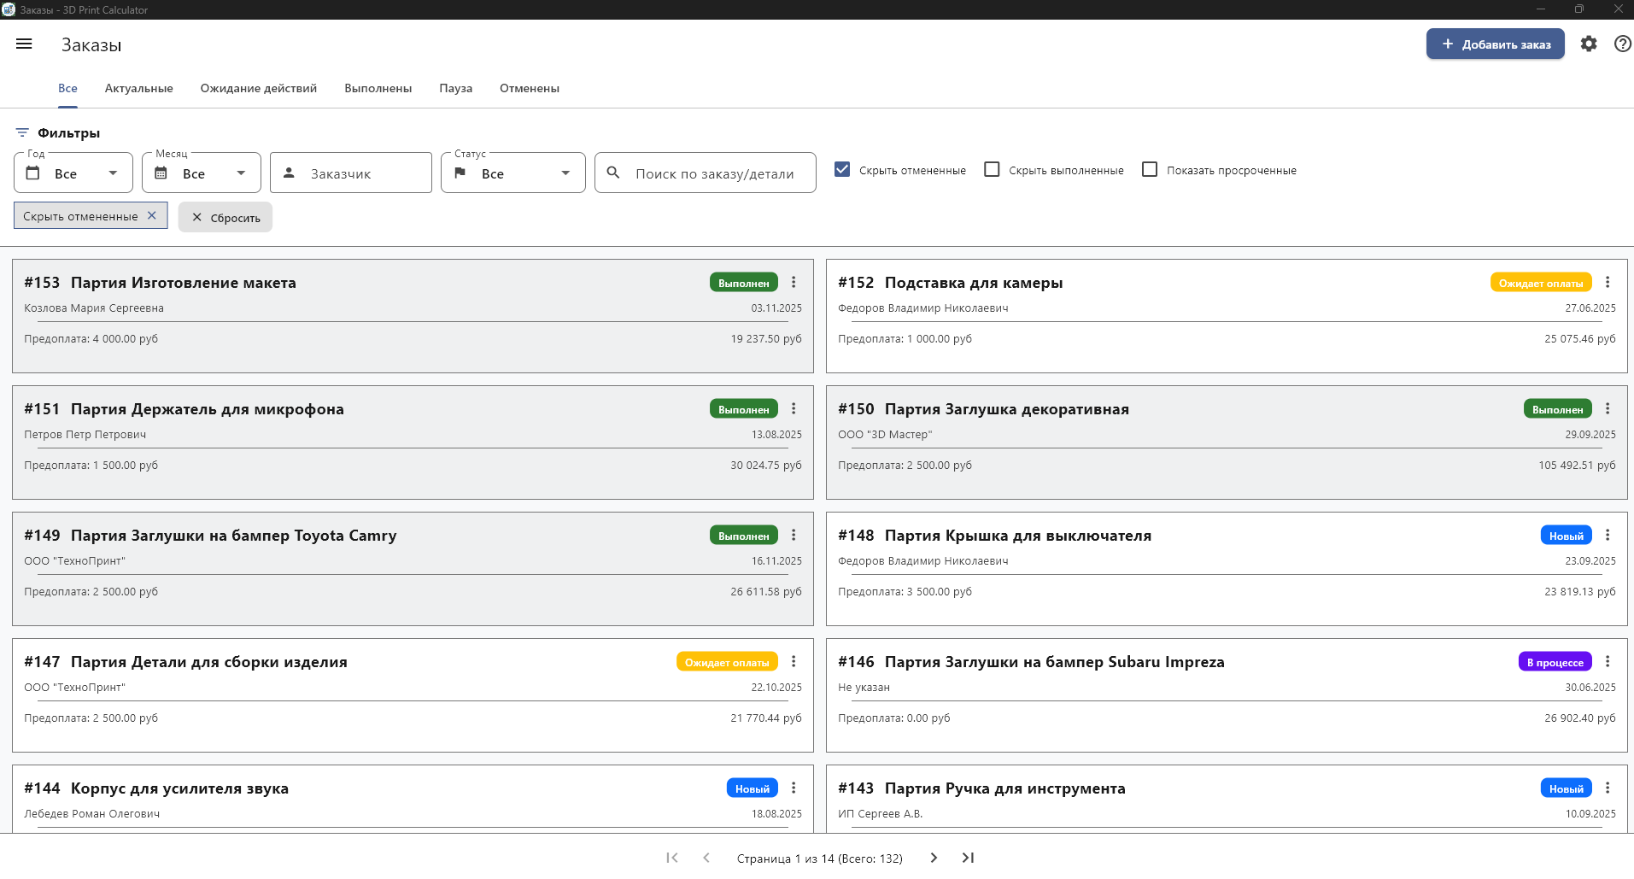Click the 'Добавить заказ' button
This screenshot has width=1634, height=879.
(x=1495, y=44)
